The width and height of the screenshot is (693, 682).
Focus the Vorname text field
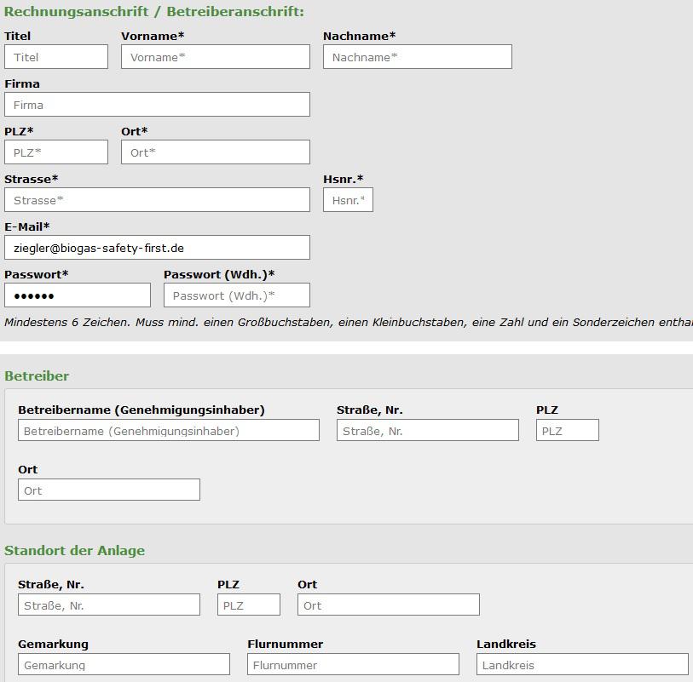pos(216,57)
